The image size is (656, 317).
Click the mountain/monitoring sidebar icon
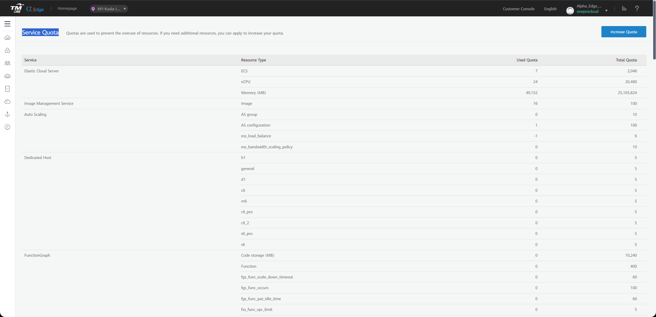click(x=7, y=63)
